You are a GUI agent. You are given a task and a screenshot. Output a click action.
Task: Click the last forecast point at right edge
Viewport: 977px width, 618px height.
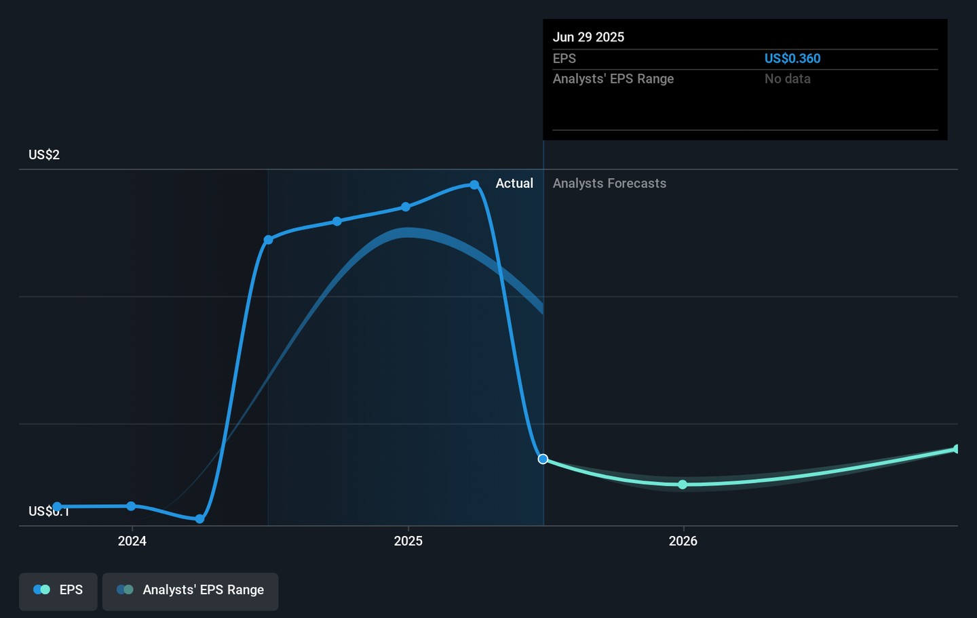957,449
